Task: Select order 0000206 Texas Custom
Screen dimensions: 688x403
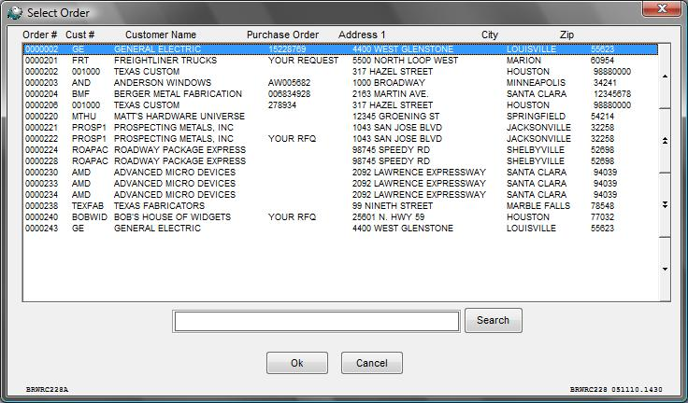Action: pyautogui.click(x=341, y=105)
